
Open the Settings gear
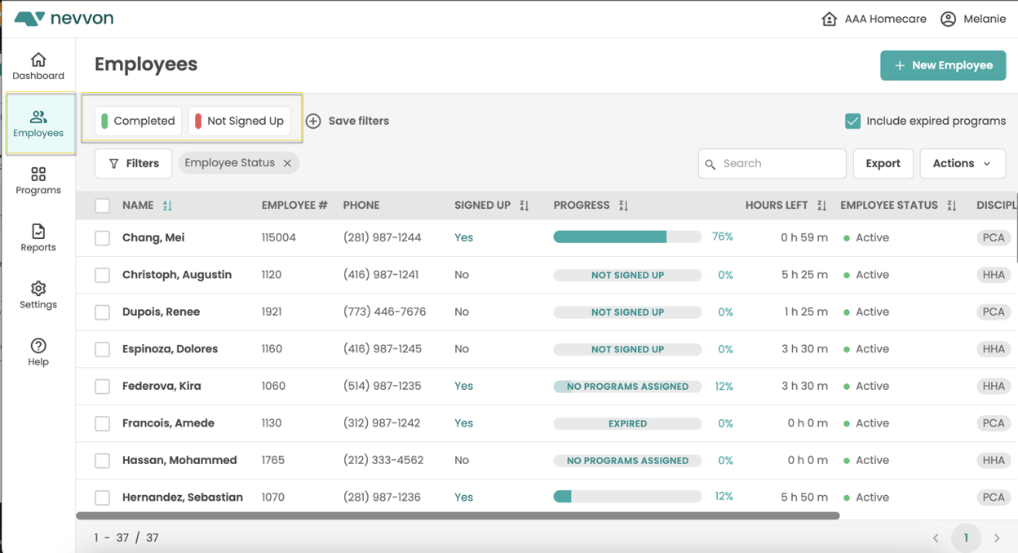[38, 289]
